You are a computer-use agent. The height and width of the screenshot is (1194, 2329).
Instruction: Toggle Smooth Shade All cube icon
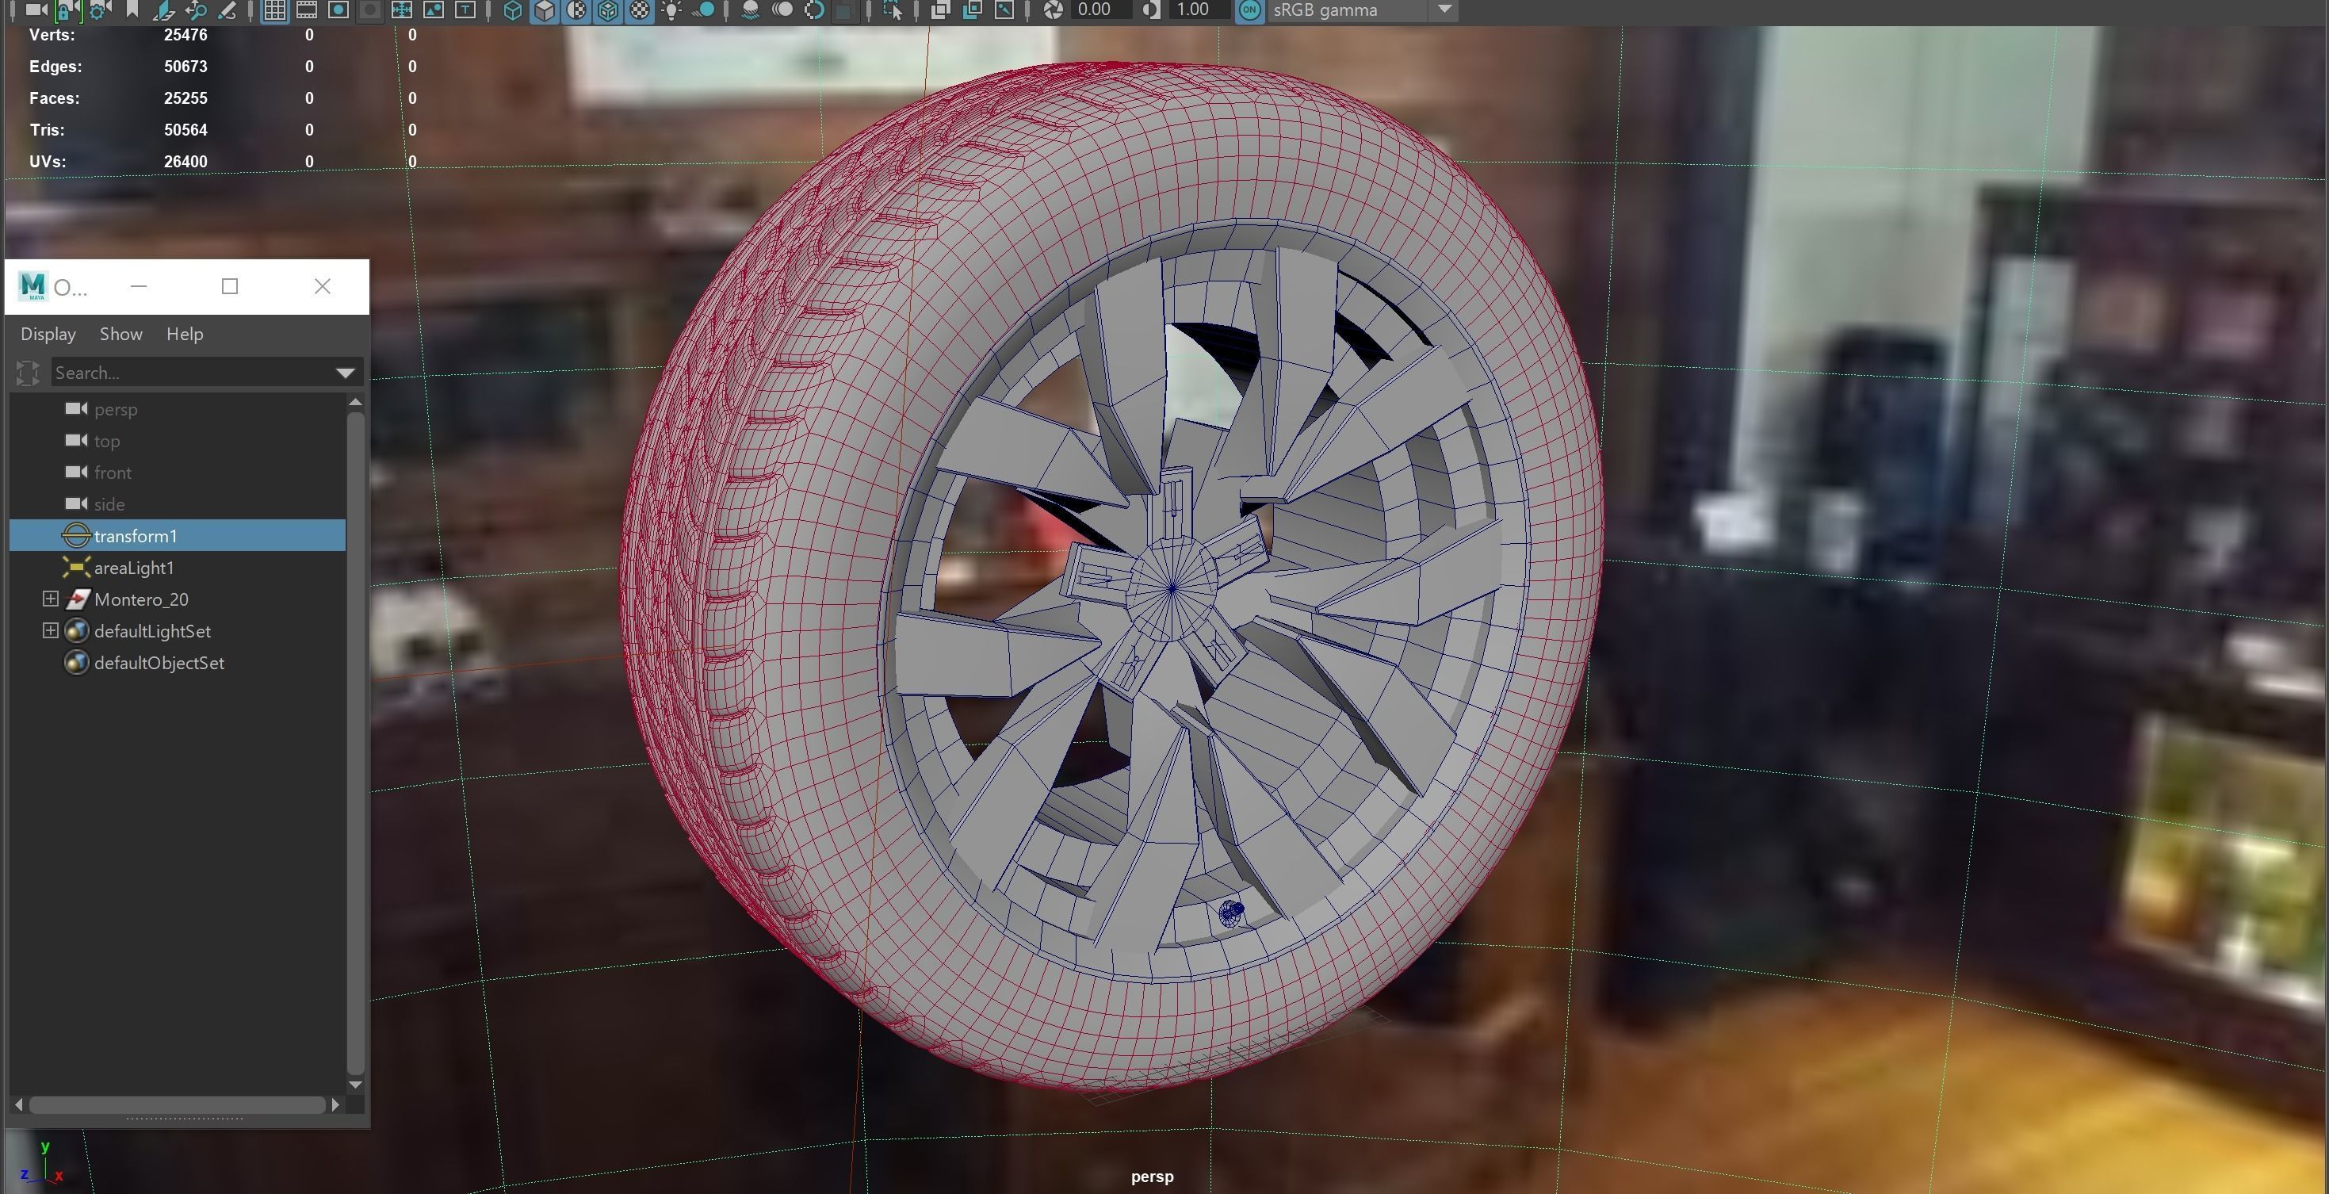point(545,10)
